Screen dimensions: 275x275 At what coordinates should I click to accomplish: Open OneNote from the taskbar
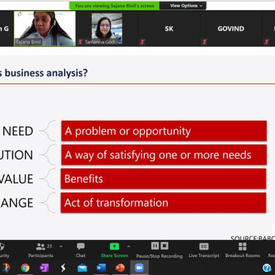coord(44,267)
